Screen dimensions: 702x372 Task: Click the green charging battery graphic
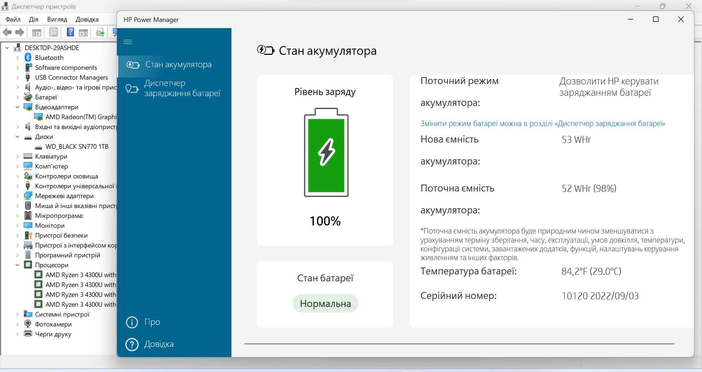tap(326, 152)
